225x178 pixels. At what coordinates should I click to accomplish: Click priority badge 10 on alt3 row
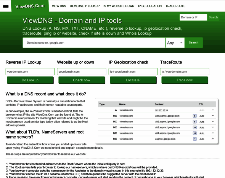click(195, 127)
